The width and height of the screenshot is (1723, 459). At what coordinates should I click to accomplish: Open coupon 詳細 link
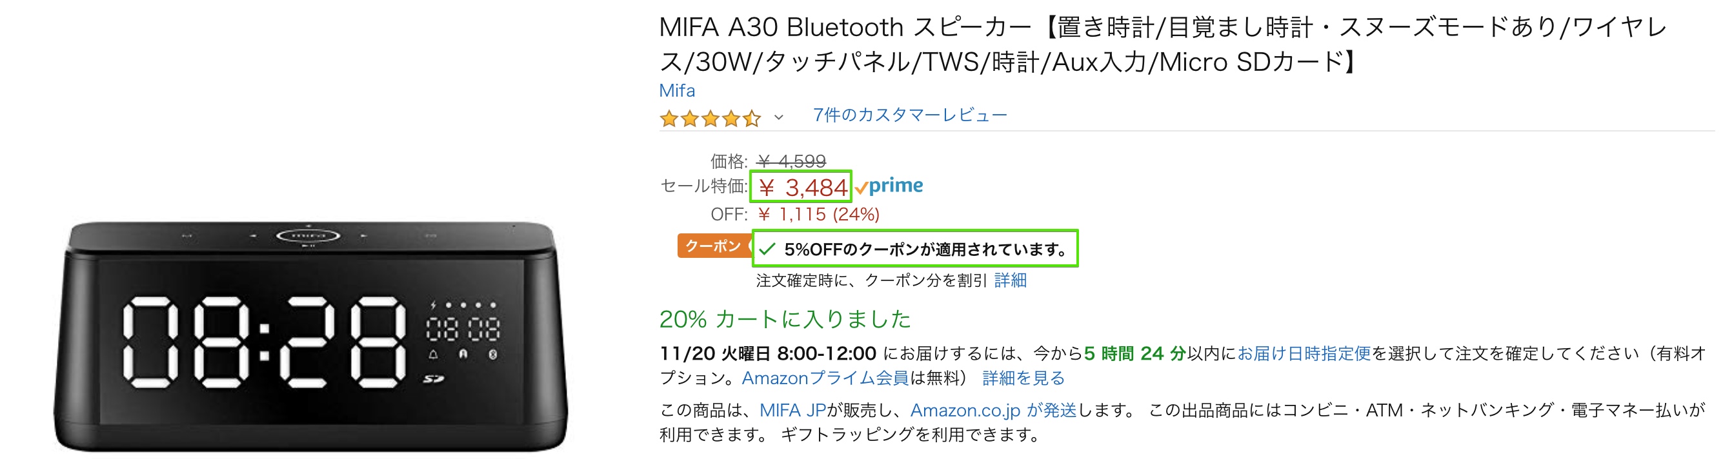1010,280
